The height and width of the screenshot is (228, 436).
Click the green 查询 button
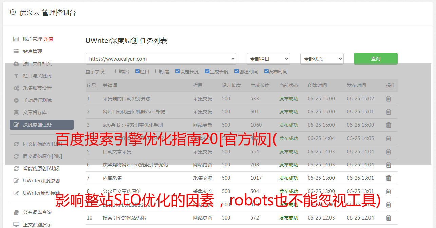pos(376,59)
